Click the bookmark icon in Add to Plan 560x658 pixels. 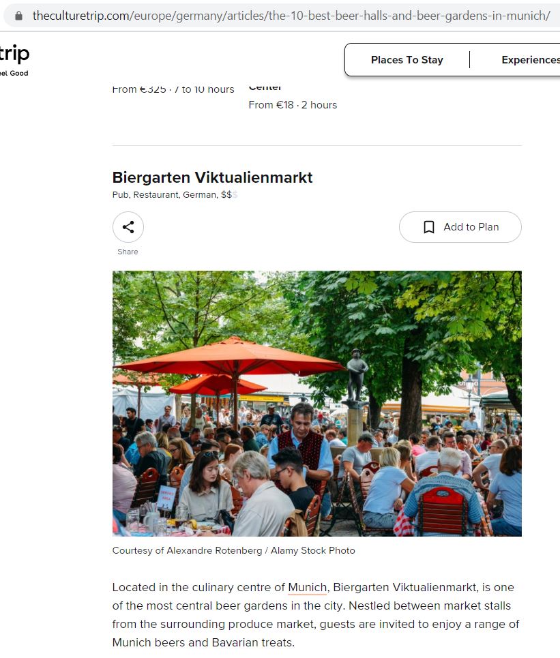point(428,227)
